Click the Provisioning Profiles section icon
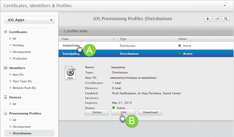The height and width of the screenshot is (137, 234). [6, 113]
